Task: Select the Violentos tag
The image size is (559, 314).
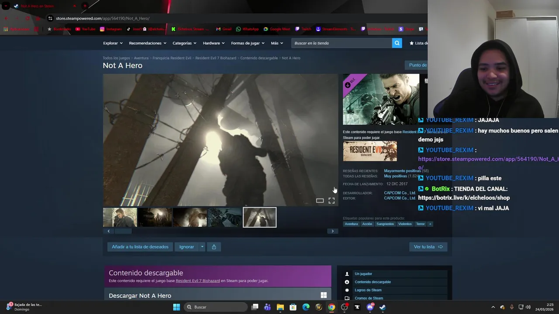Action: tap(405, 224)
